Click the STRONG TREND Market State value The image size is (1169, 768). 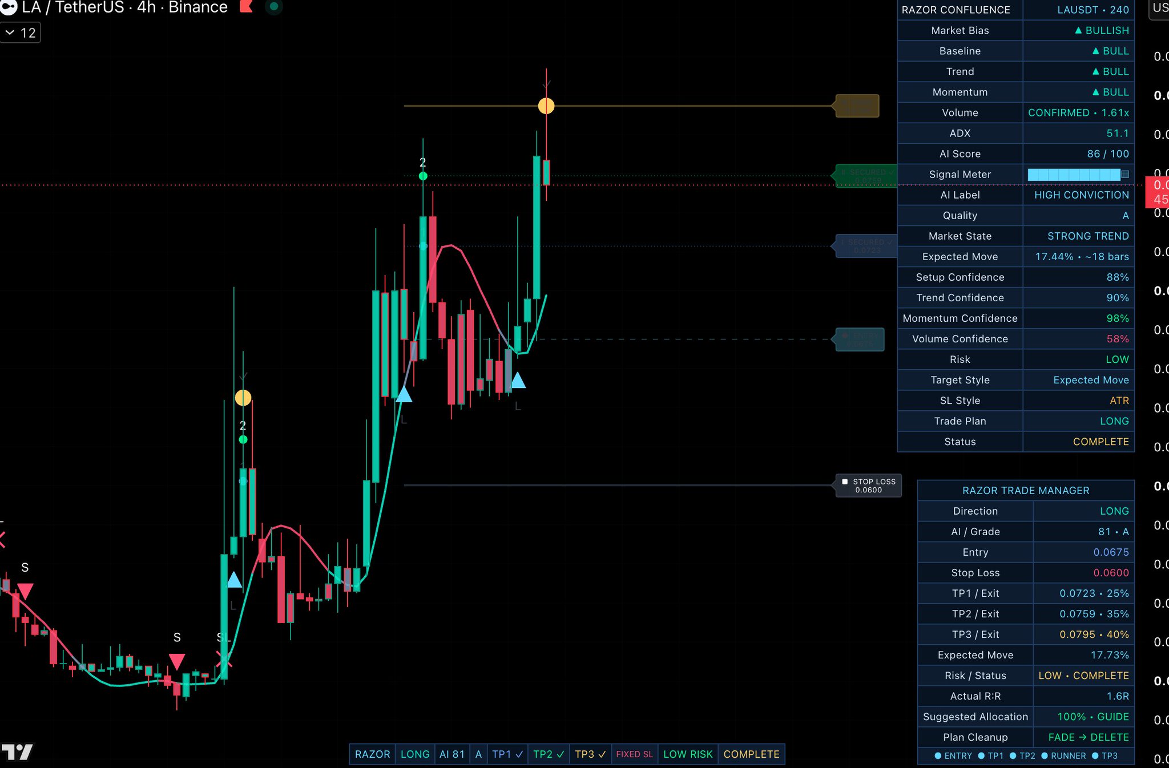(1088, 236)
